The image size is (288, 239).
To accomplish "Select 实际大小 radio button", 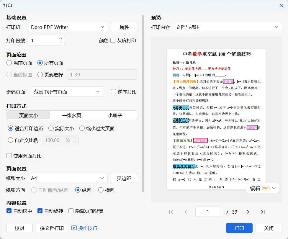I will (x=51, y=128).
